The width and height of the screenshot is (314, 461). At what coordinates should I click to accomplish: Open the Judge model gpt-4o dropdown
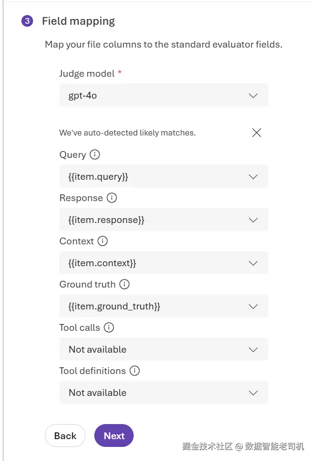pos(164,95)
